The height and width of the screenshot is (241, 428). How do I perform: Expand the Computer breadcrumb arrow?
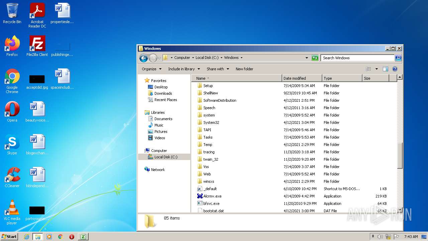[x=193, y=58]
